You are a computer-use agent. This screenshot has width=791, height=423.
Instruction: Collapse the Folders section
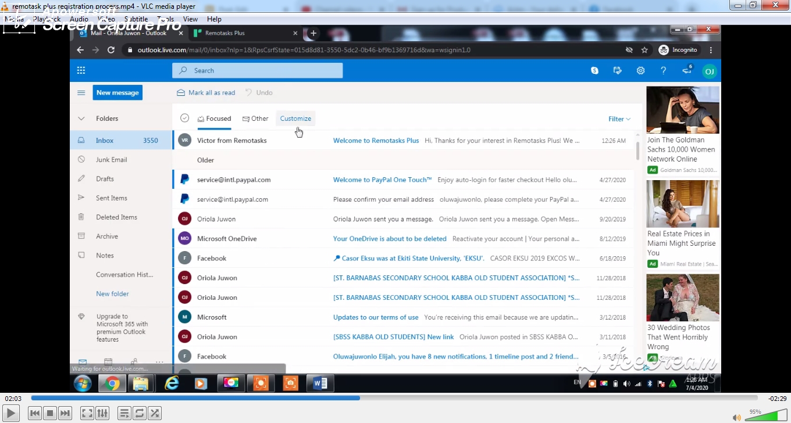[x=81, y=118]
